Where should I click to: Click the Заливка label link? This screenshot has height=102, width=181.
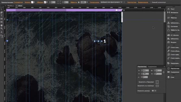pos(27,2)
